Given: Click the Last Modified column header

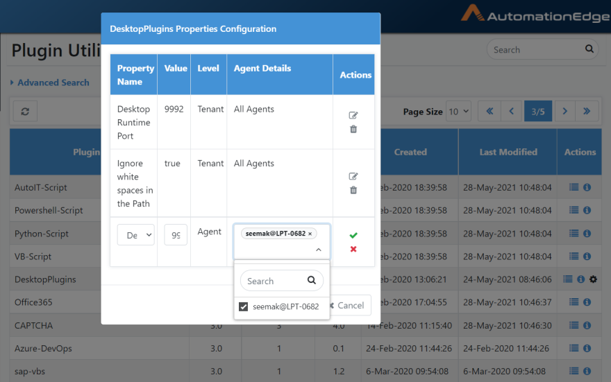Looking at the screenshot, I should (x=508, y=152).
